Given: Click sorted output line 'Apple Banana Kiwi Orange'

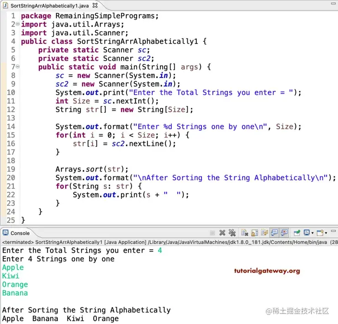Looking at the screenshot, I should 60,319.
